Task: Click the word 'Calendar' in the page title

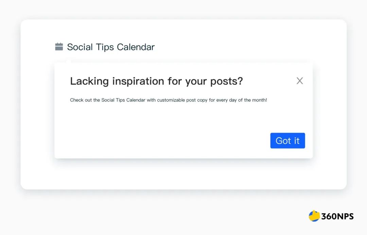Action: pos(136,47)
